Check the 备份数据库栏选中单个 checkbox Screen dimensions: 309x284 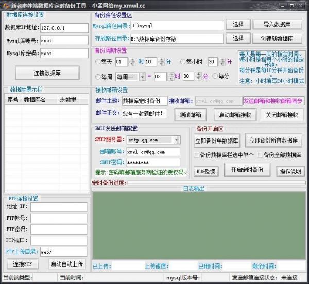coord(197,155)
